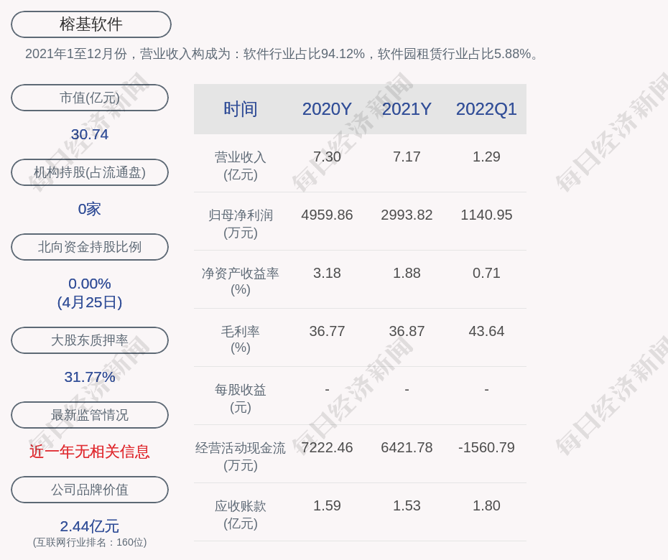Click the 大股东质押率 label pill
This screenshot has width=668, height=560.
pyautogui.click(x=90, y=340)
